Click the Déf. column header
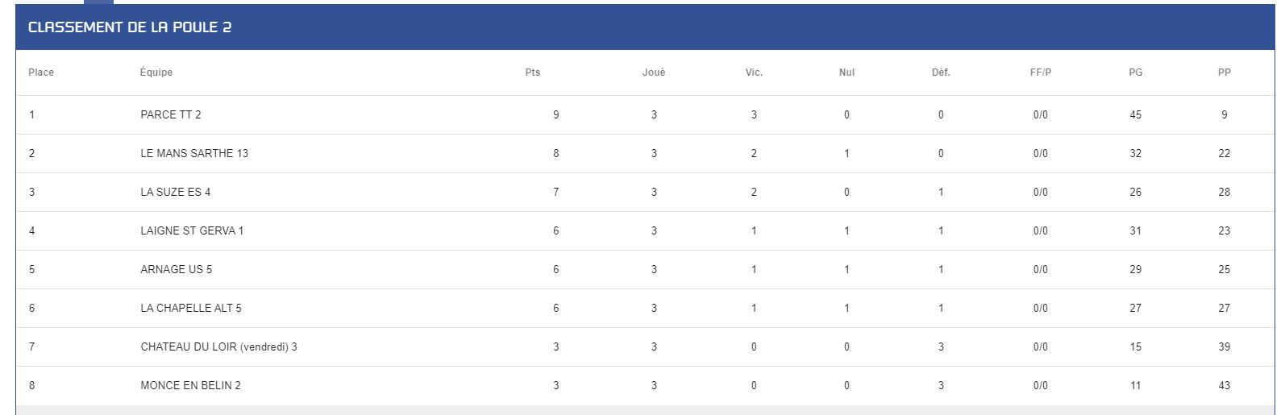1285x415 pixels. pos(941,73)
